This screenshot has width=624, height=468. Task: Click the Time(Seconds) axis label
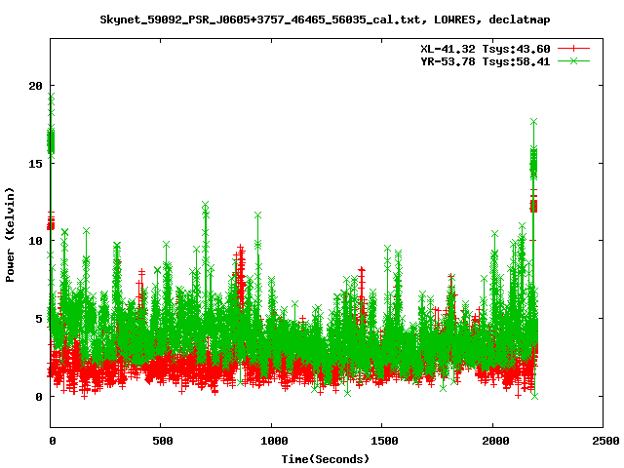326,459
